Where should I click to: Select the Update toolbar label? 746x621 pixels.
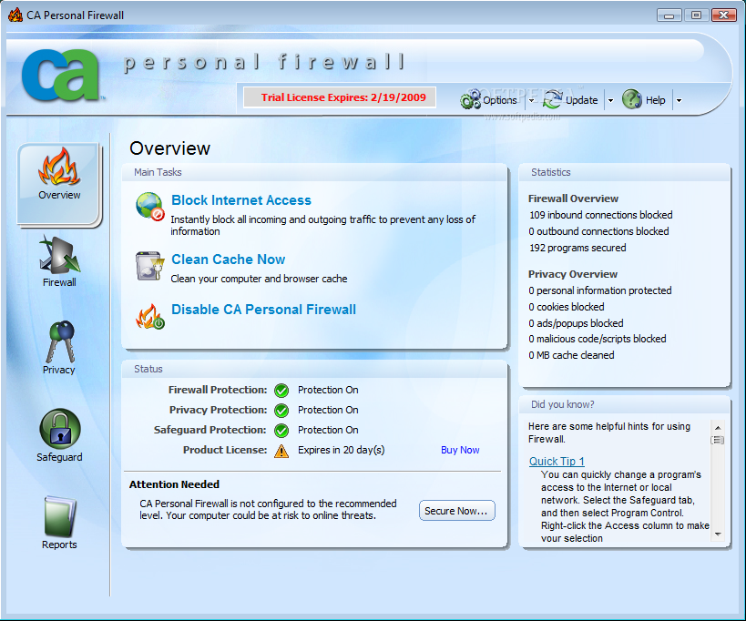[x=581, y=100]
